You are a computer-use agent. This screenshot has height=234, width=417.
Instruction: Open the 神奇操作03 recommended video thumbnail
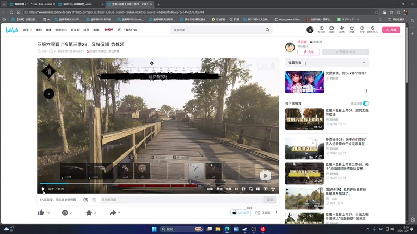click(x=304, y=148)
